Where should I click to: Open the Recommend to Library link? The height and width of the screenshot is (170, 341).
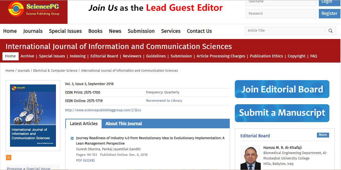tap(164, 101)
